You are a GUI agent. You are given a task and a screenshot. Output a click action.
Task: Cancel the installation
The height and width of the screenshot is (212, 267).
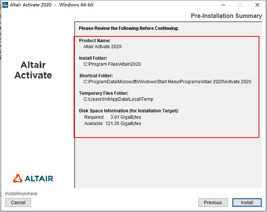click(x=18, y=203)
